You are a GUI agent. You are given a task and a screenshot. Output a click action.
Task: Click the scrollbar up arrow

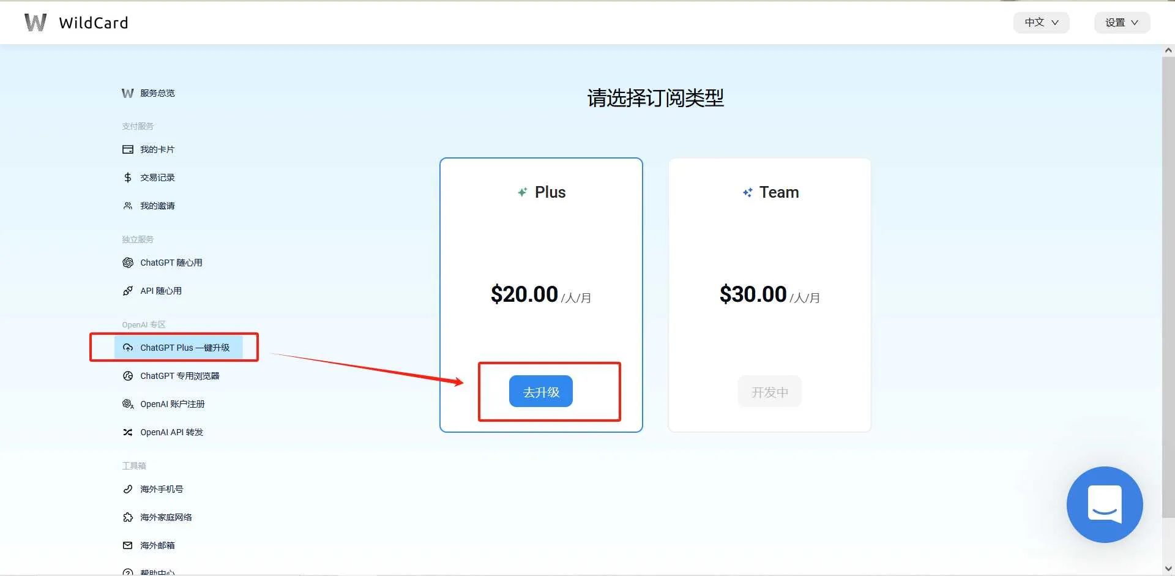[x=1168, y=51]
